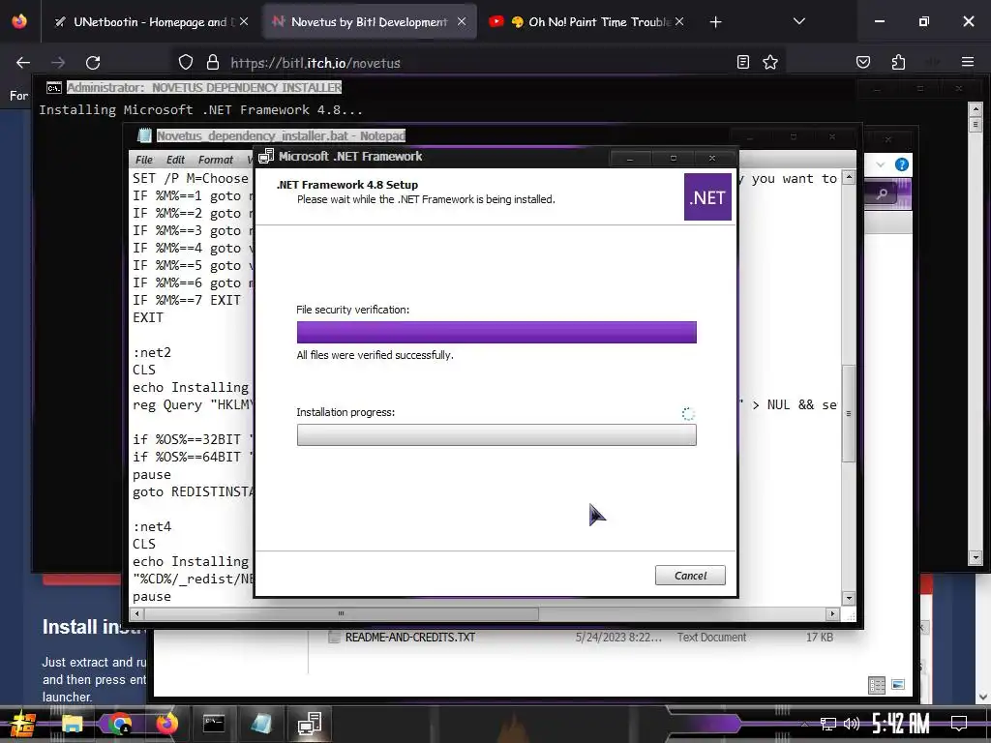Click the volume tray icon

click(852, 724)
